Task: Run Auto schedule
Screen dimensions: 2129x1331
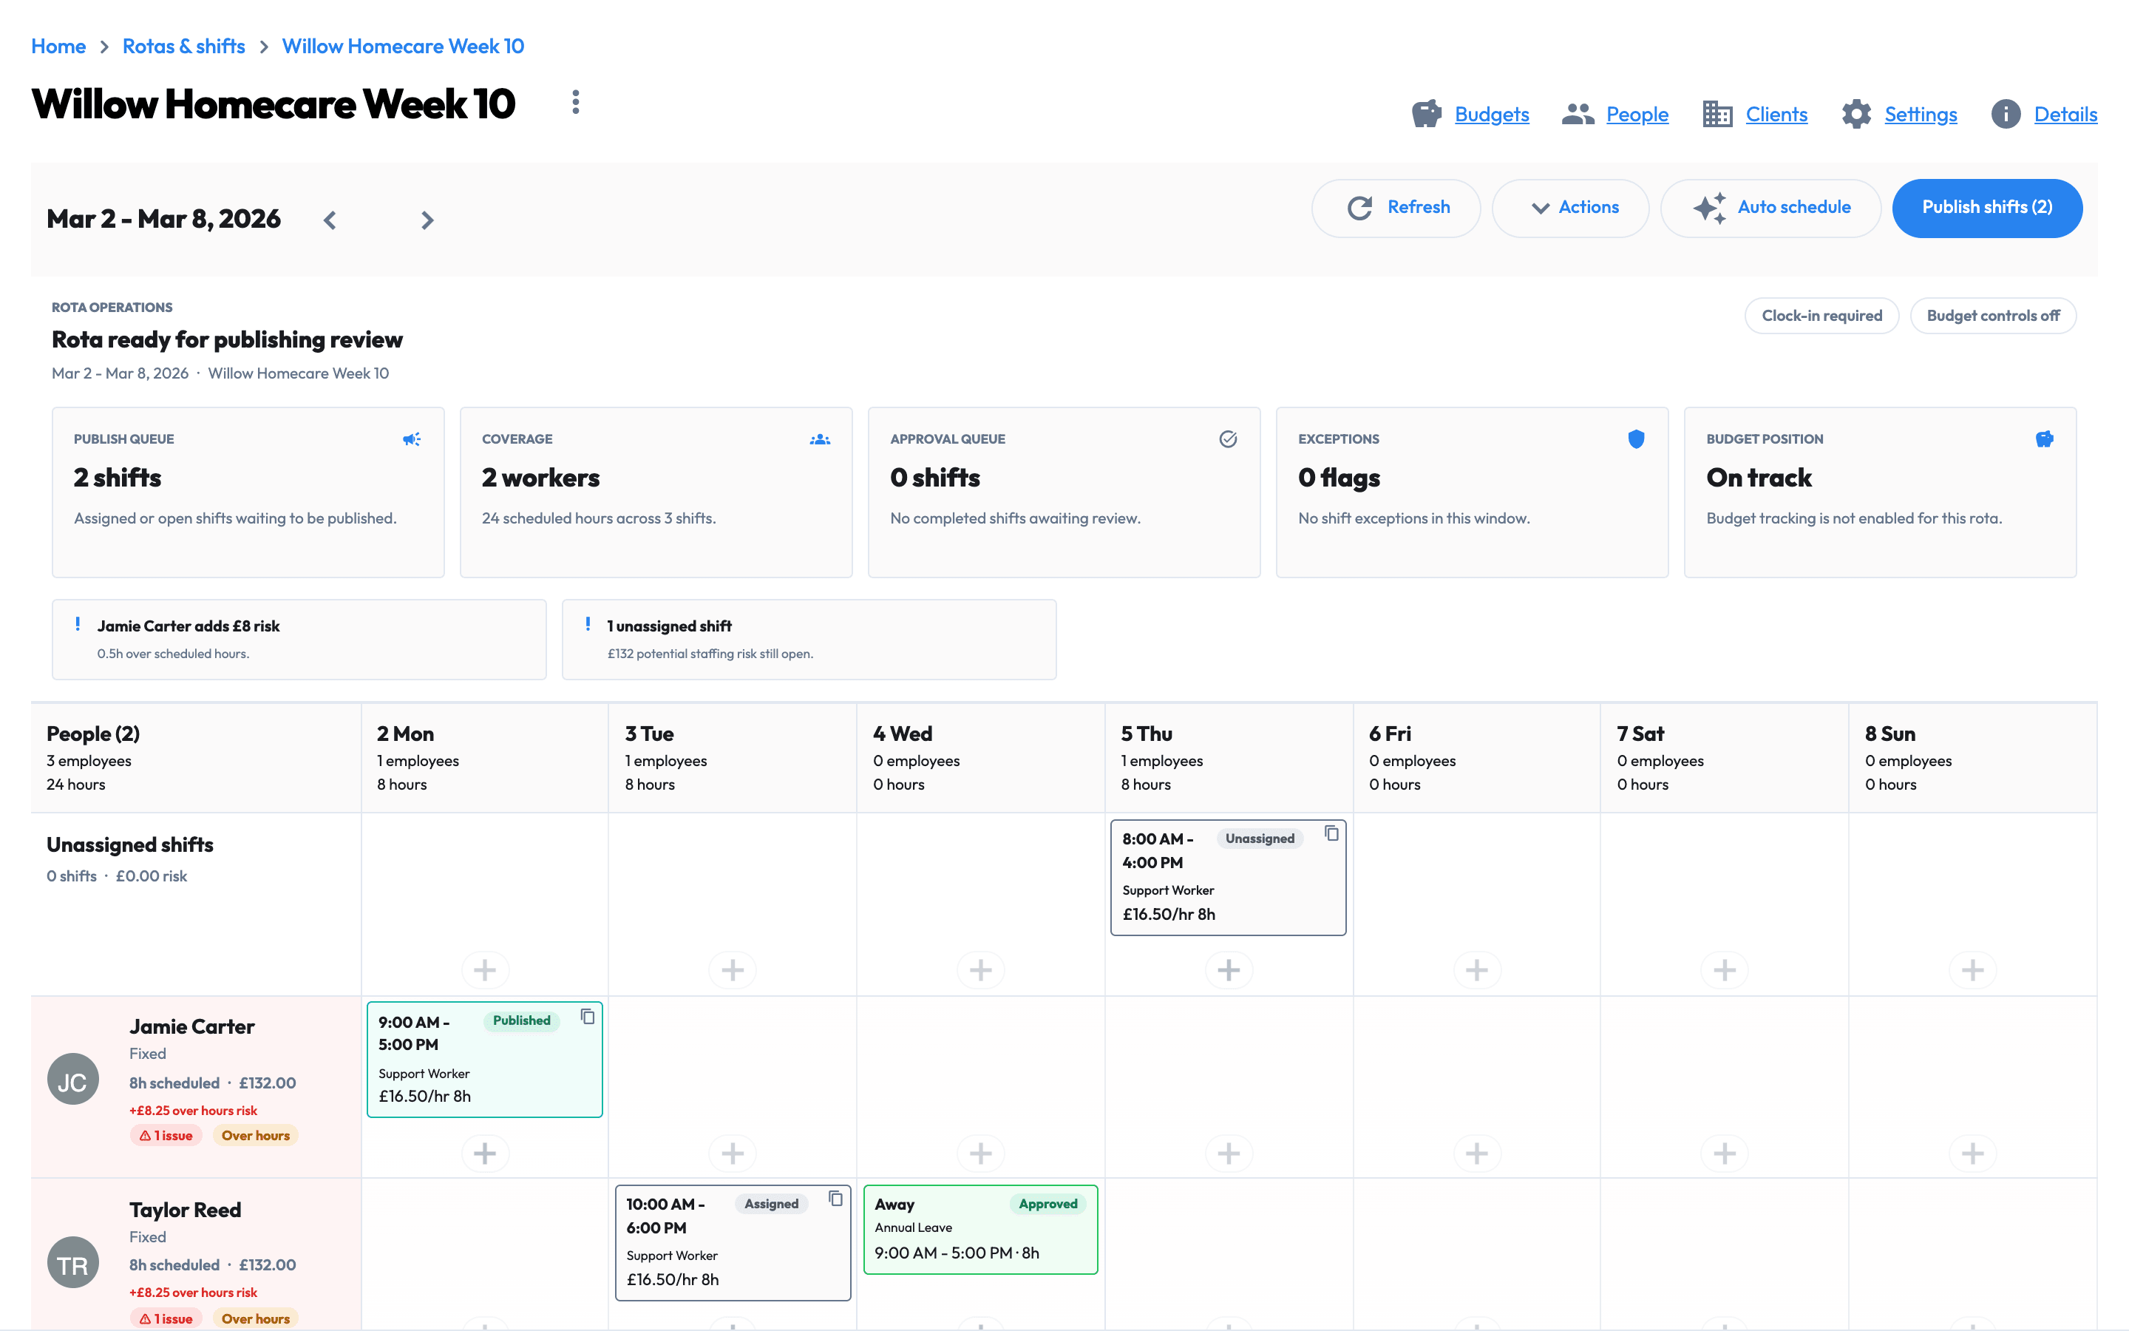Action: pyautogui.click(x=1770, y=208)
